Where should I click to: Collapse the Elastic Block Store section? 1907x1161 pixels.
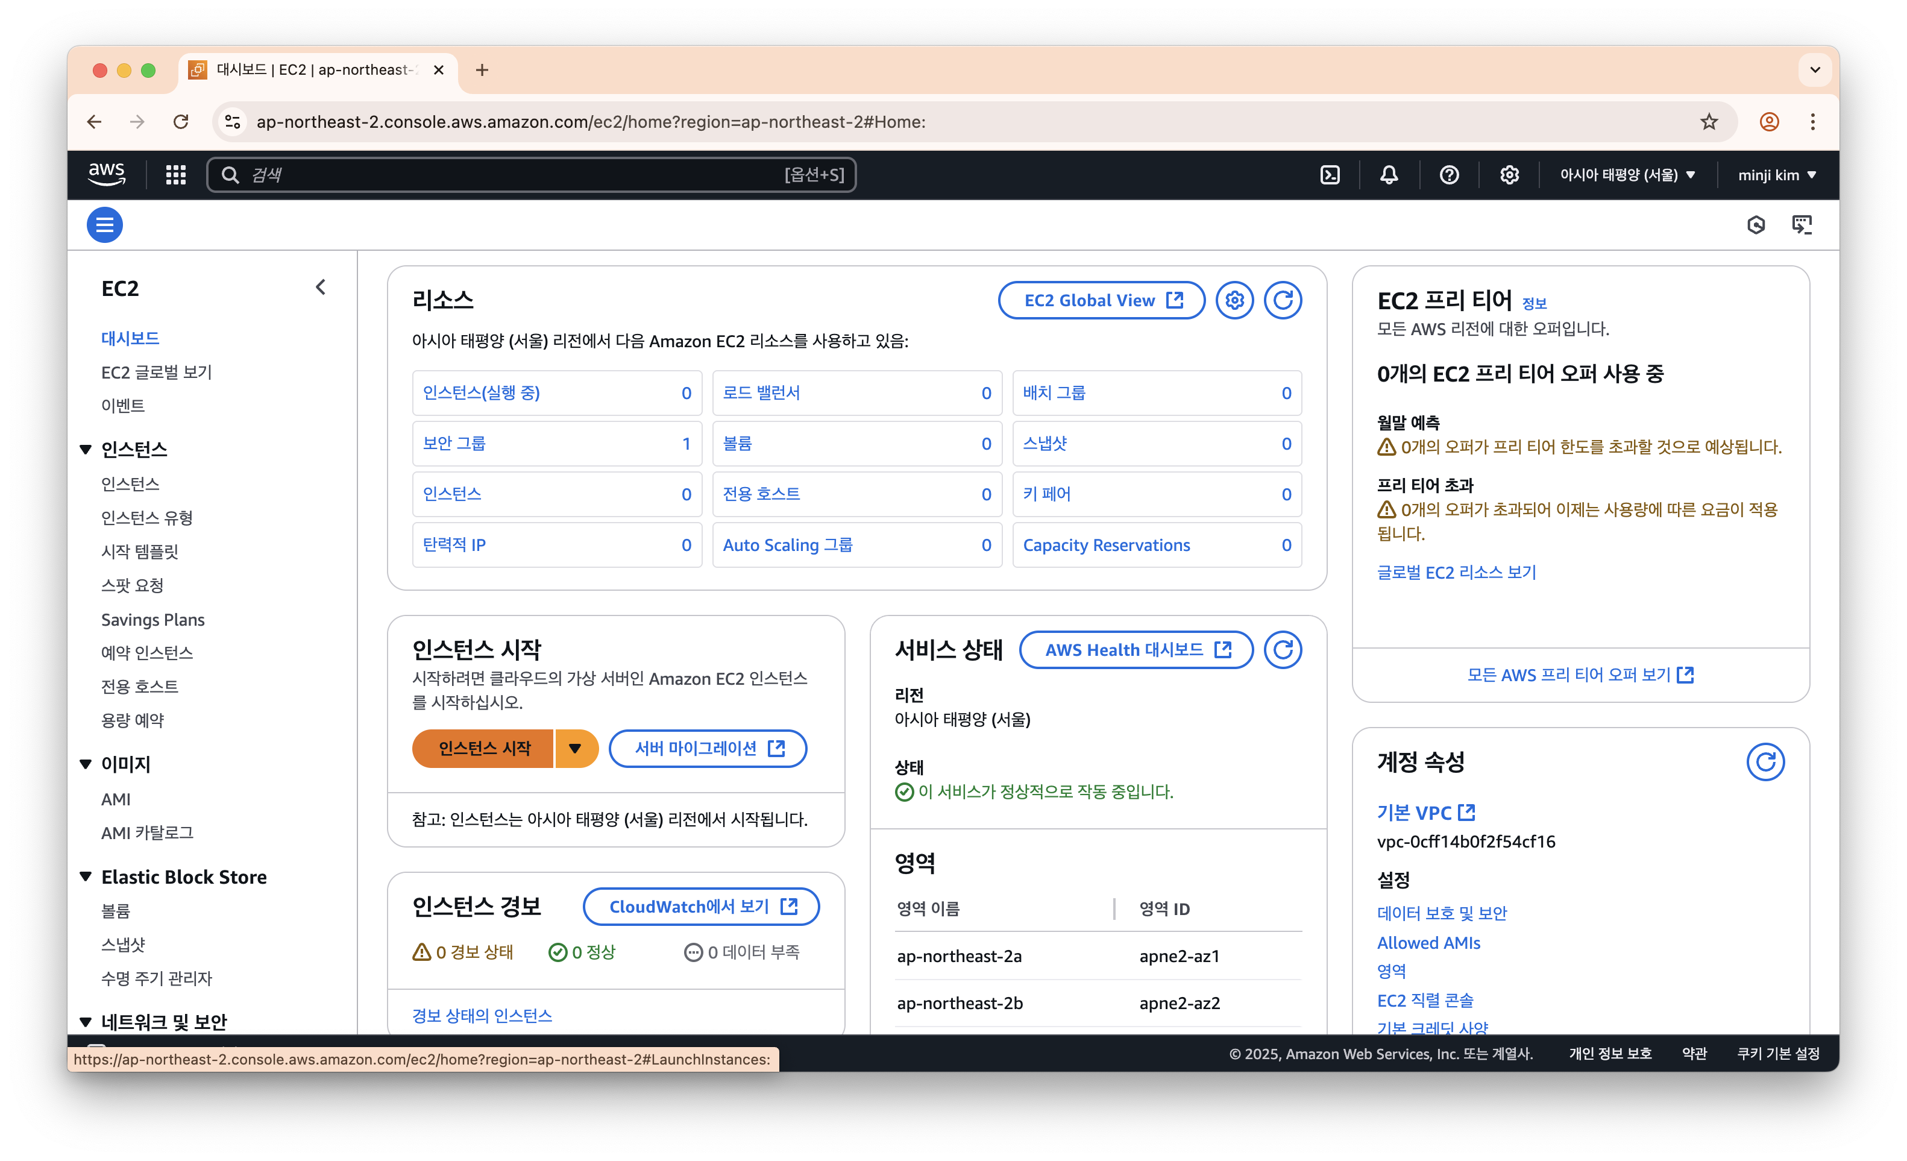click(86, 877)
